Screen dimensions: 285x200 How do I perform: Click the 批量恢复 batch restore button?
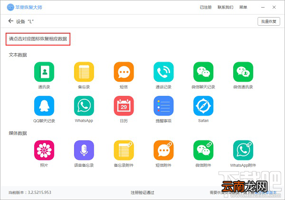[x=269, y=21]
